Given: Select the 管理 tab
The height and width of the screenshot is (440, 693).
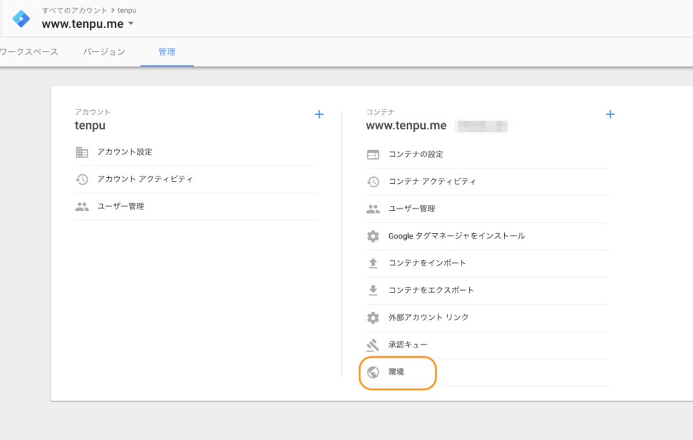Looking at the screenshot, I should point(166,52).
